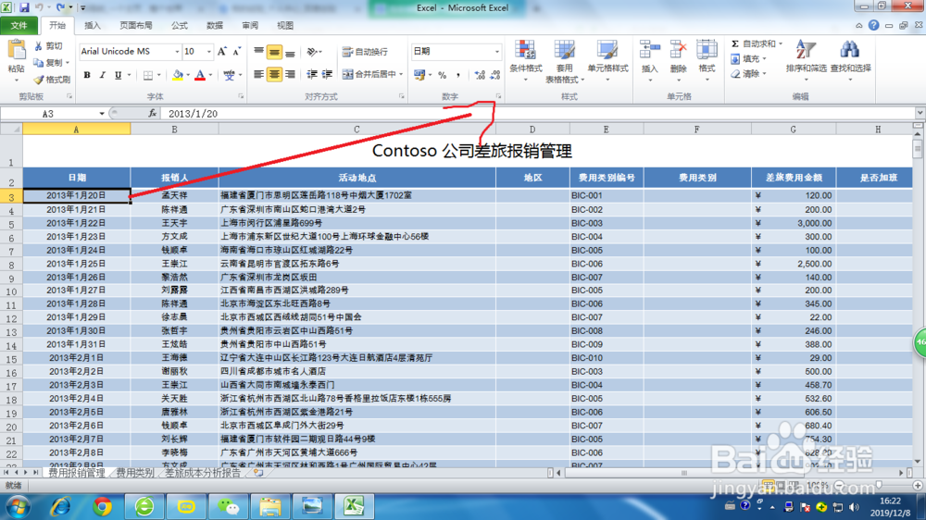
Task: Open the Name Box dropdown next to A3
Action: point(102,113)
